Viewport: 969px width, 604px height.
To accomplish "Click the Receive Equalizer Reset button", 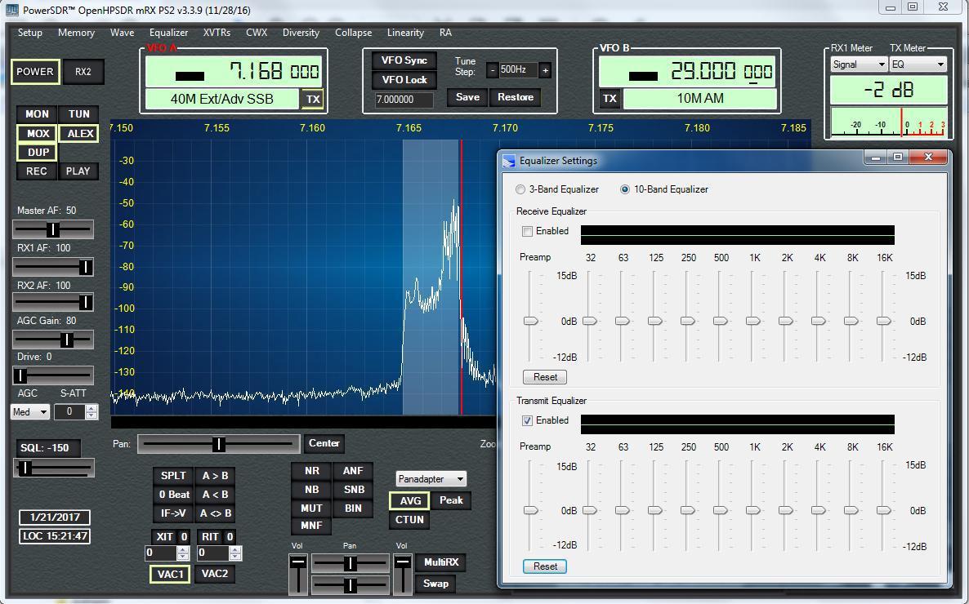I will [545, 377].
